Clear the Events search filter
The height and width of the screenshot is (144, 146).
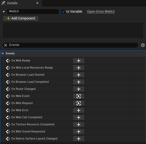(6, 45)
